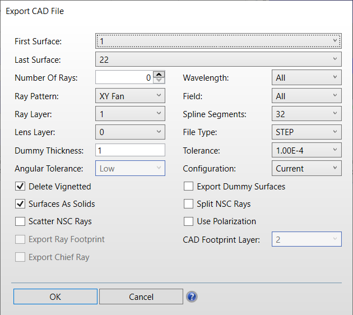353x315 pixels.
Task: Toggle the Delete Vignetted checkbox
Action: 21,186
